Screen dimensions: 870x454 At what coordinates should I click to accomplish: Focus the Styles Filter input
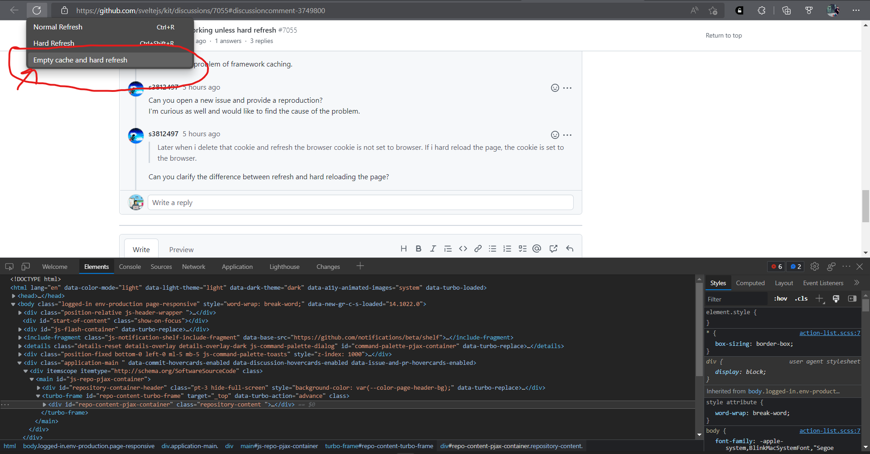(736, 299)
